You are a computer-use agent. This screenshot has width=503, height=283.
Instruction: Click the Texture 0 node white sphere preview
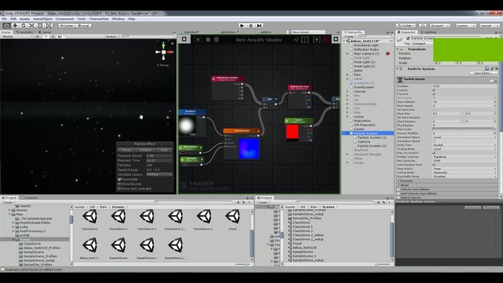pos(186,126)
